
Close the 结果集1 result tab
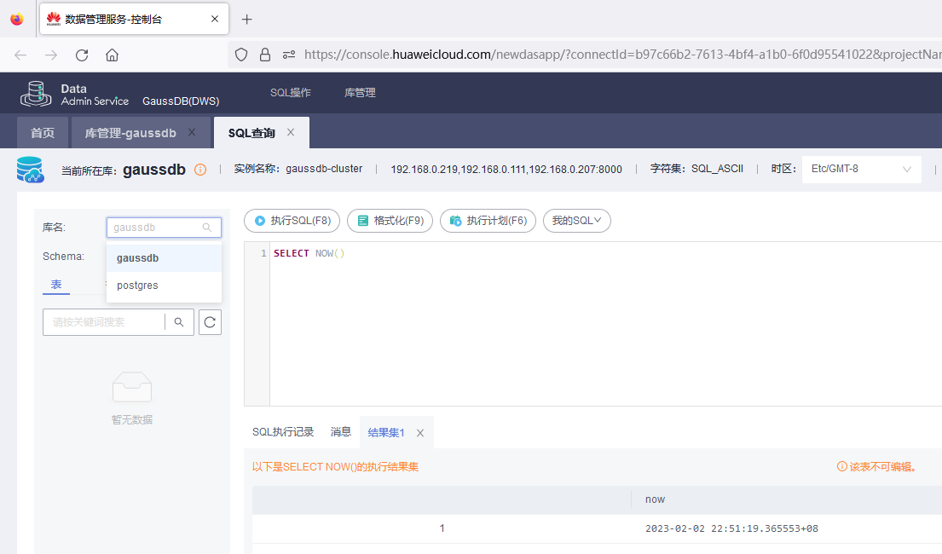(x=419, y=432)
